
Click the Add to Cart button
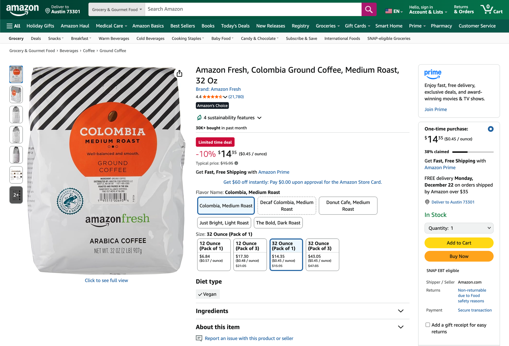coord(459,243)
